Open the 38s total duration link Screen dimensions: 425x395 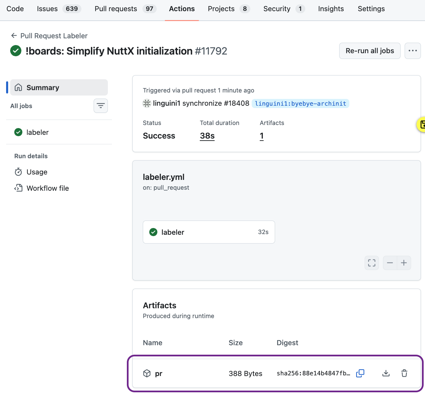coord(207,136)
